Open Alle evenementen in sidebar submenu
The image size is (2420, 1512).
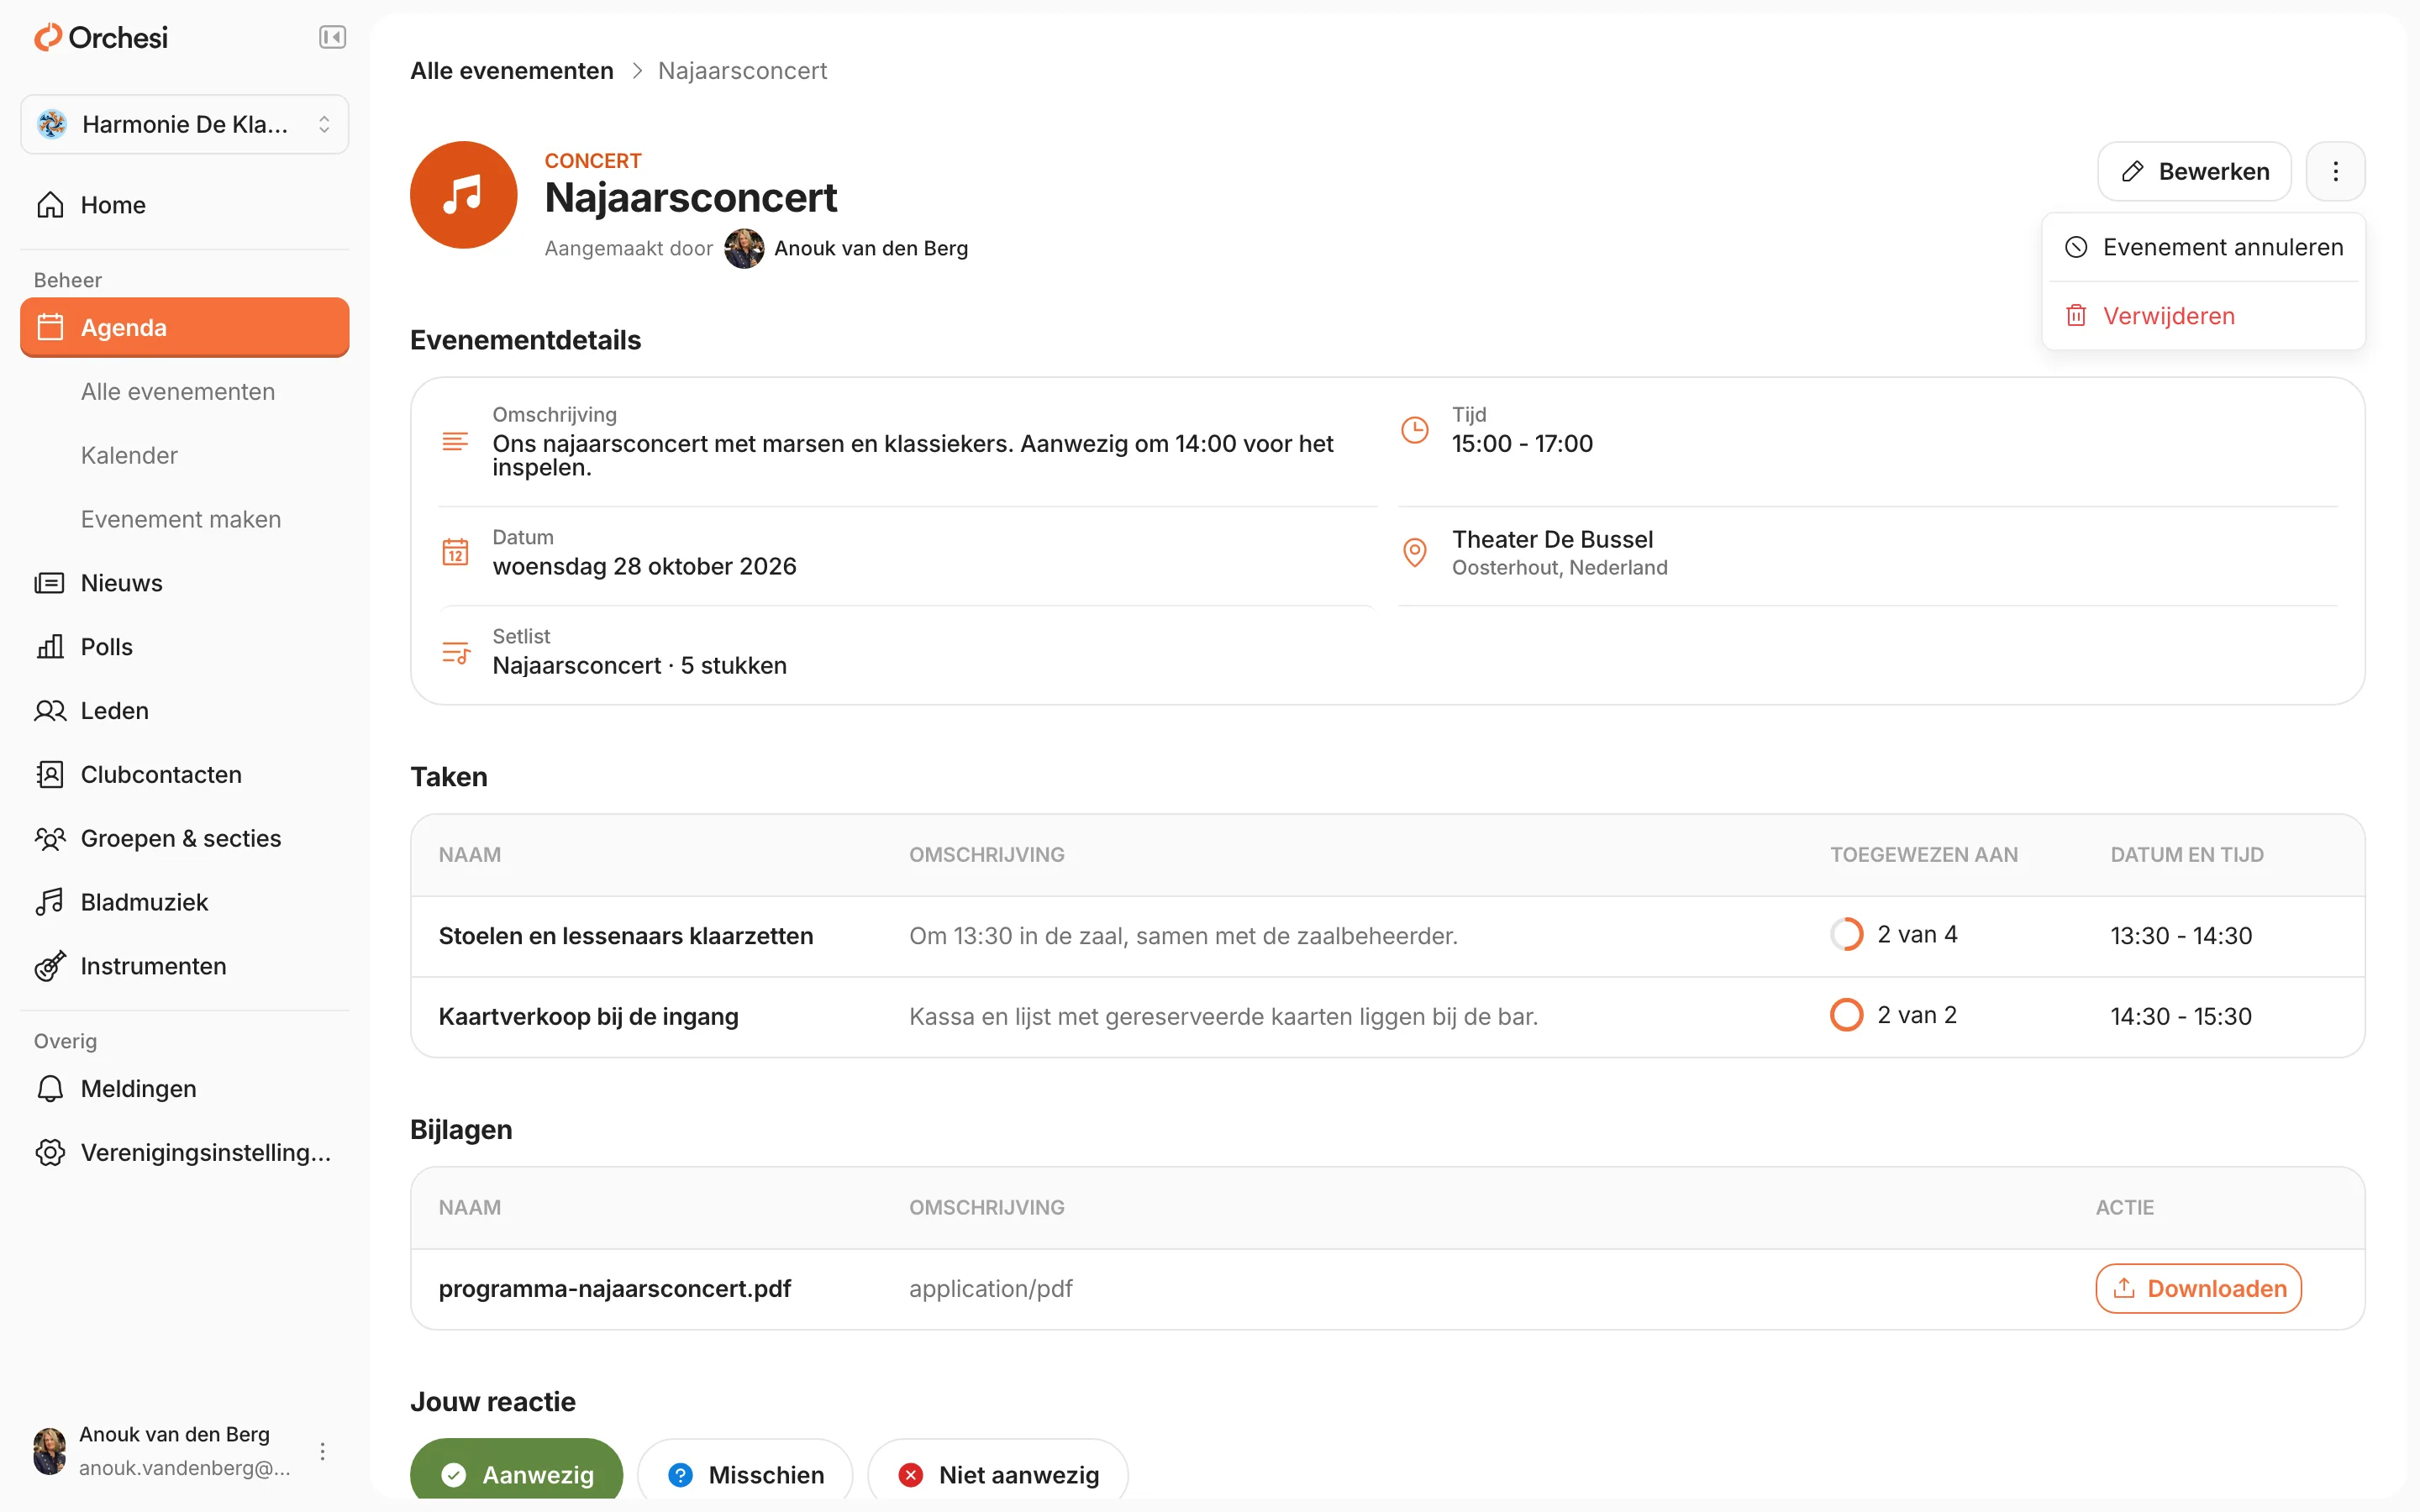[178, 391]
